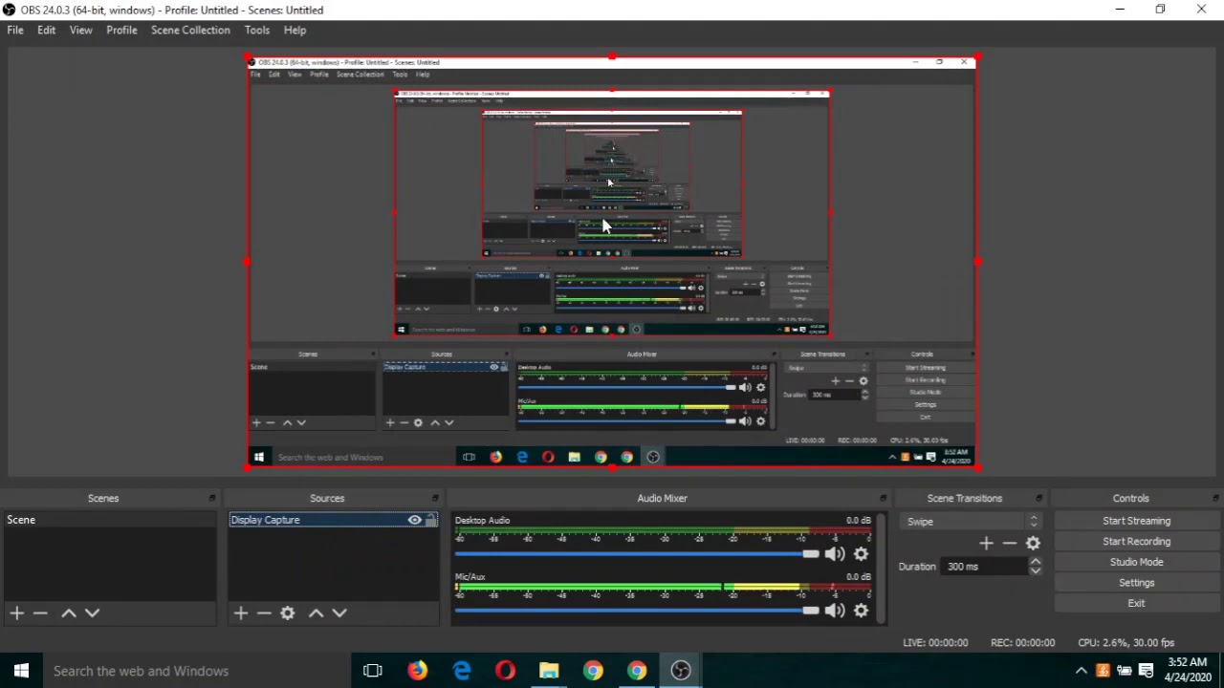Open the Windows Start menu
The height and width of the screenshot is (688, 1224).
(21, 671)
